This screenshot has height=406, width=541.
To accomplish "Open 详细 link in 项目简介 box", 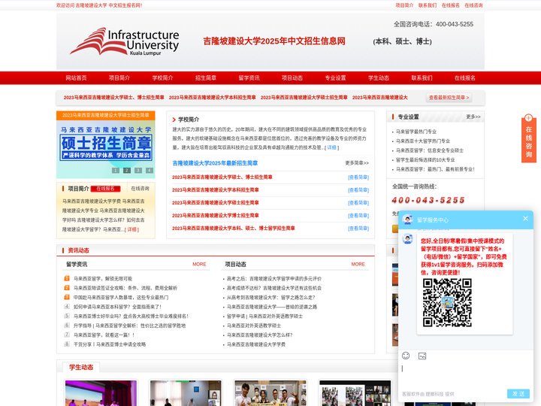I will point(131,229).
